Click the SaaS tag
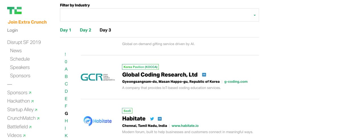342x140 pixels. click(127, 111)
